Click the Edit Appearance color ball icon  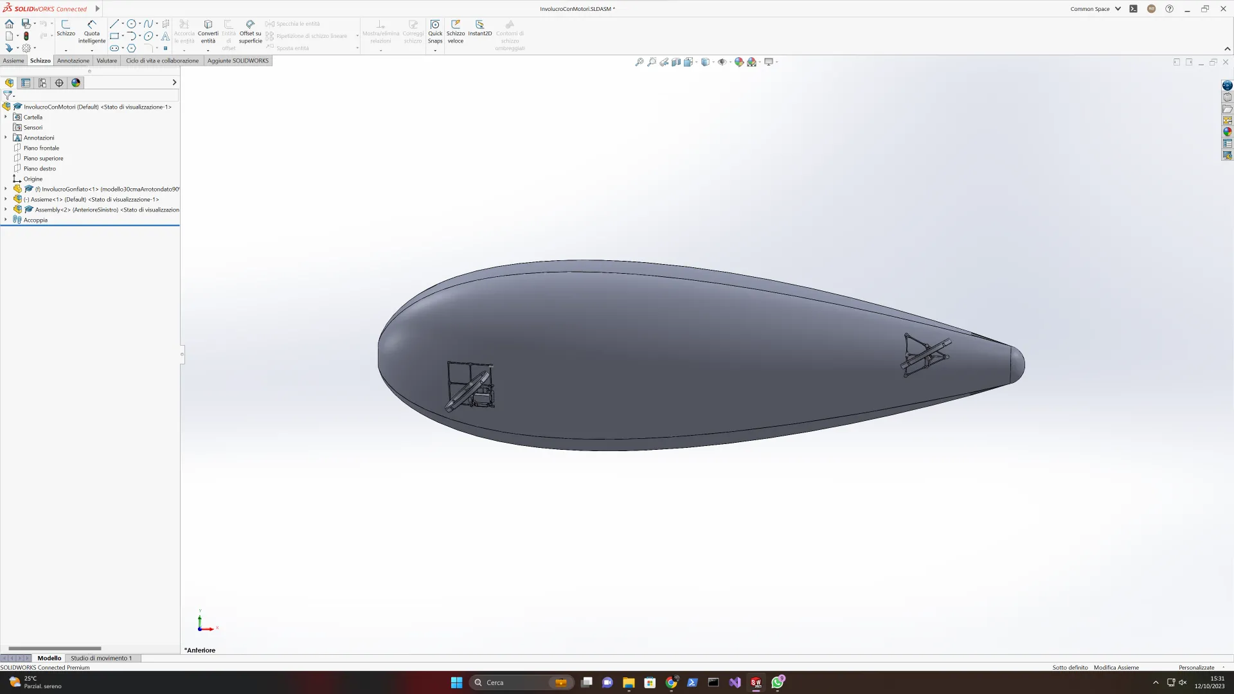(739, 62)
